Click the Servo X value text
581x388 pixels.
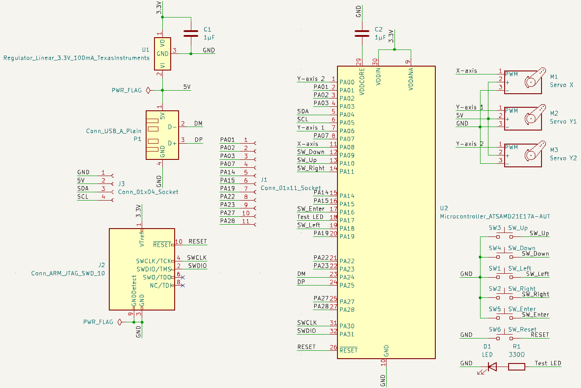561,85
